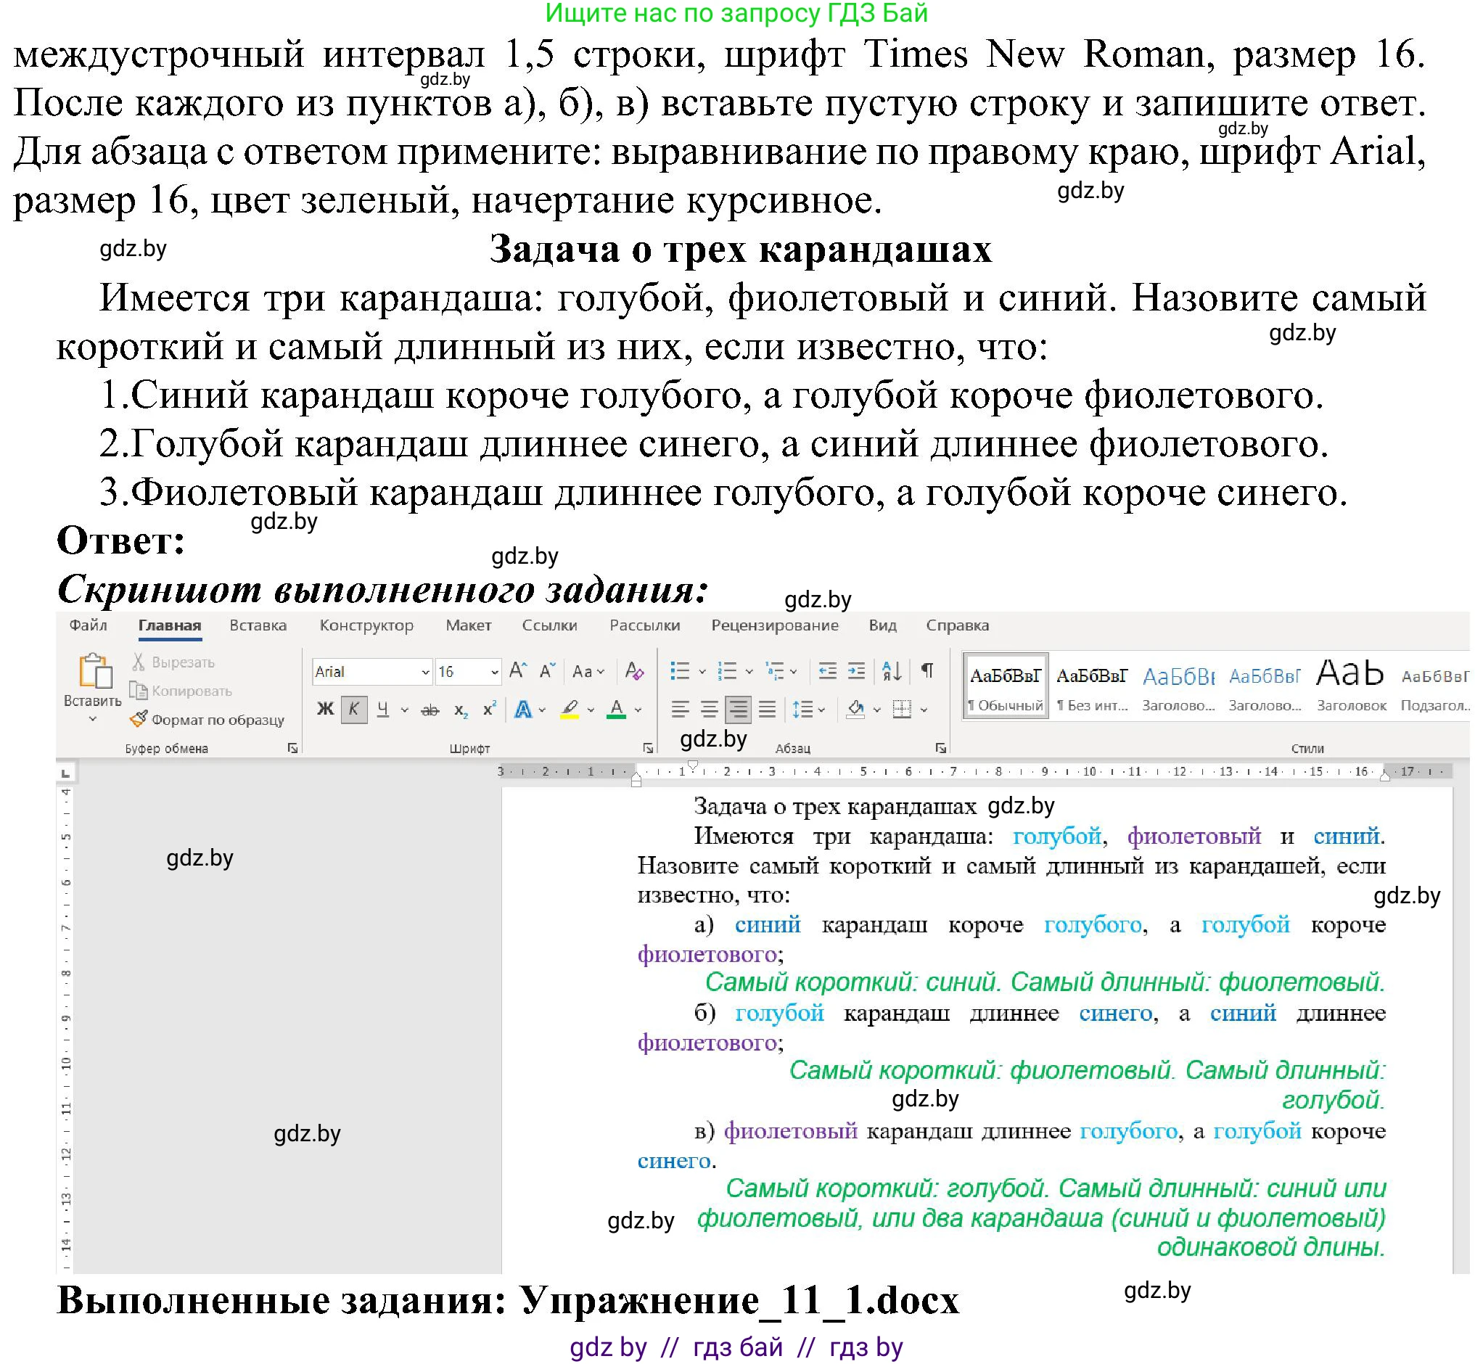
Task: Open the Arial font name dropdown
Action: [425, 672]
